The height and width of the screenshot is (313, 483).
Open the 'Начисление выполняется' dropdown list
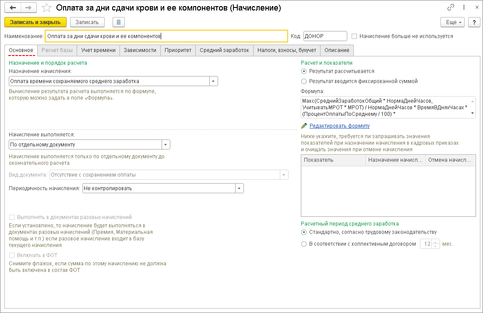(166, 145)
